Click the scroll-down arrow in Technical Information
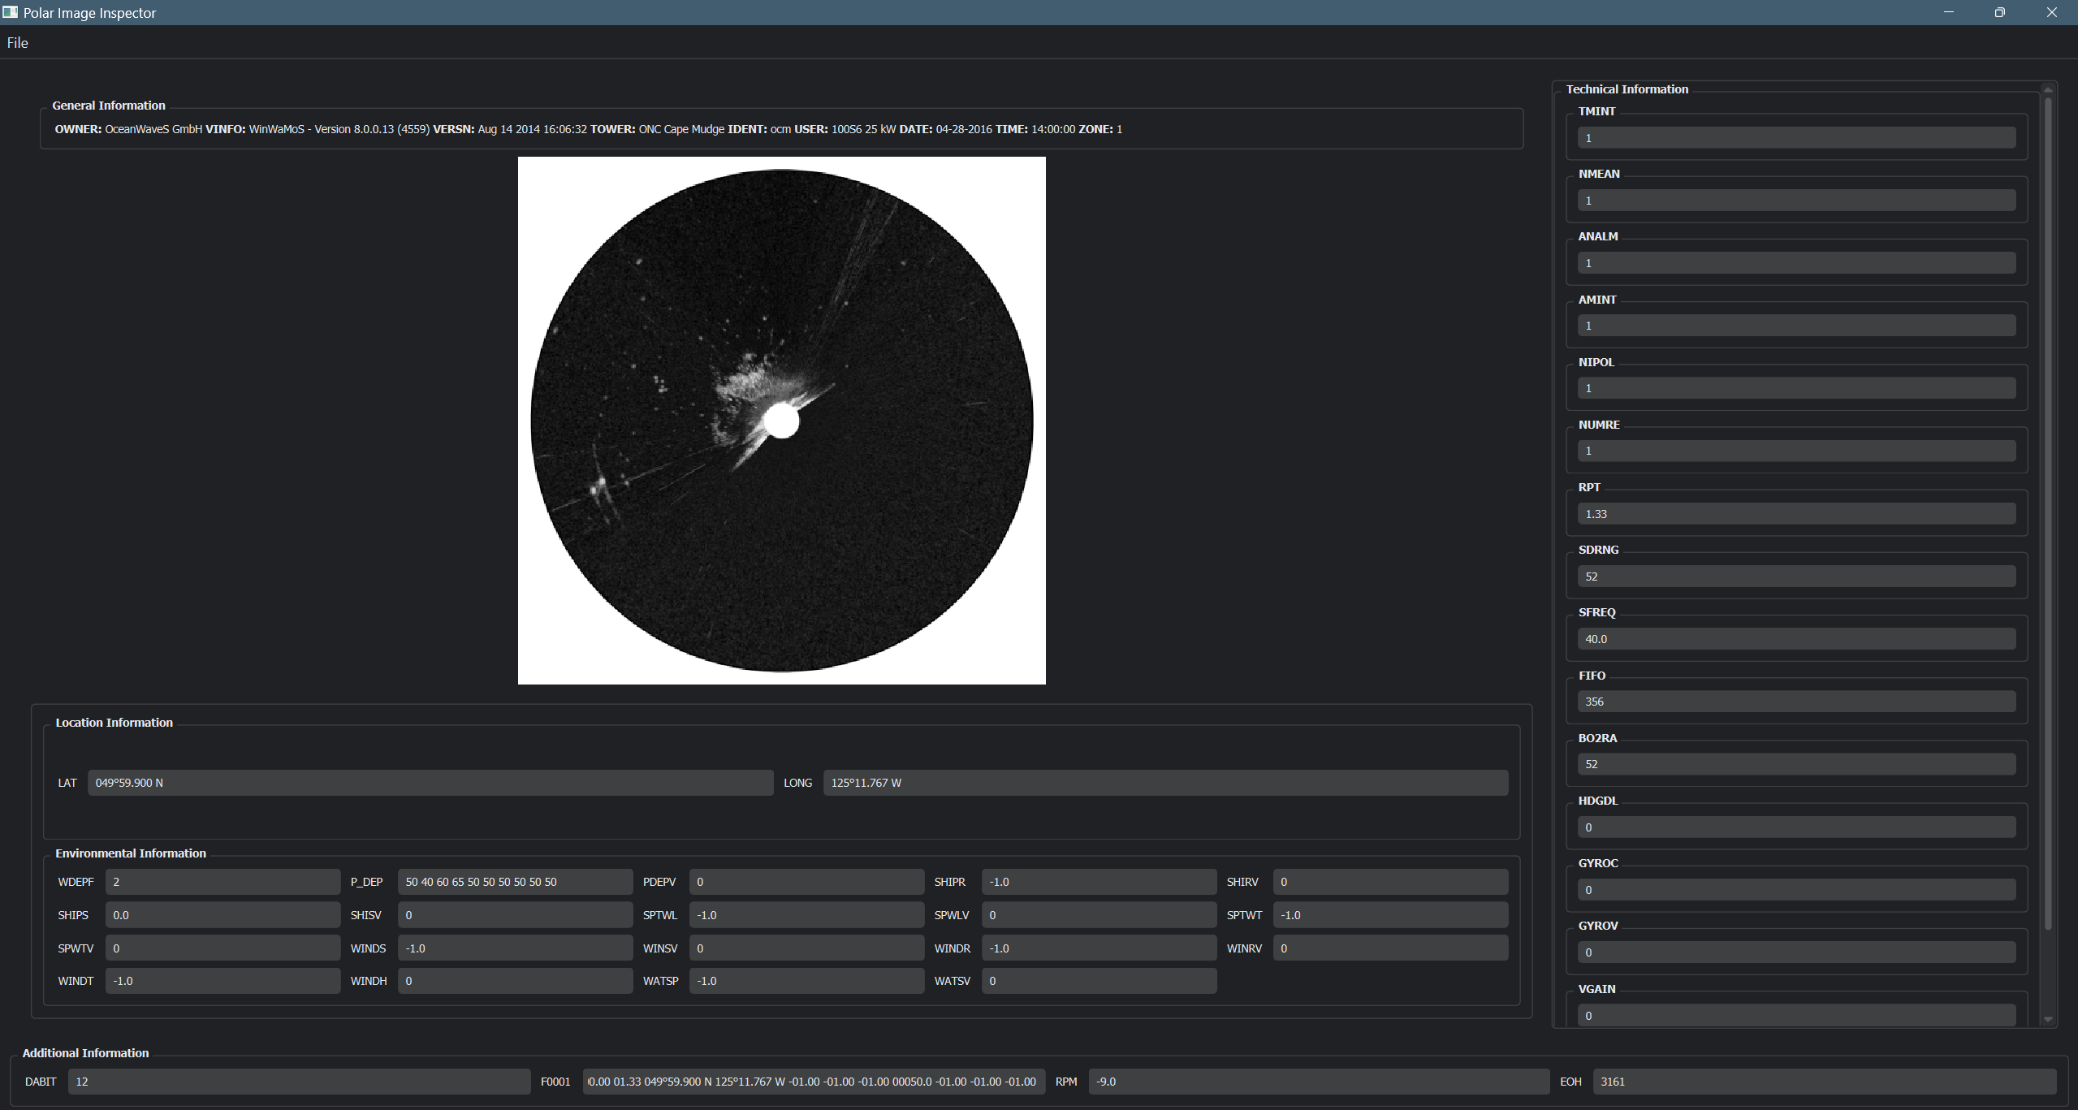Viewport: 2078px width, 1110px height. point(2048,1019)
